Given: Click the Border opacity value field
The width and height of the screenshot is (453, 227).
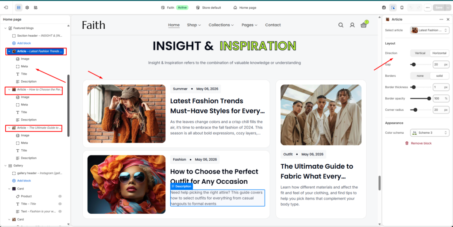Looking at the screenshot, I should pyautogui.click(x=441, y=98).
